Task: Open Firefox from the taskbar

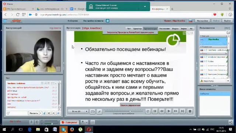Action: click(72, 129)
